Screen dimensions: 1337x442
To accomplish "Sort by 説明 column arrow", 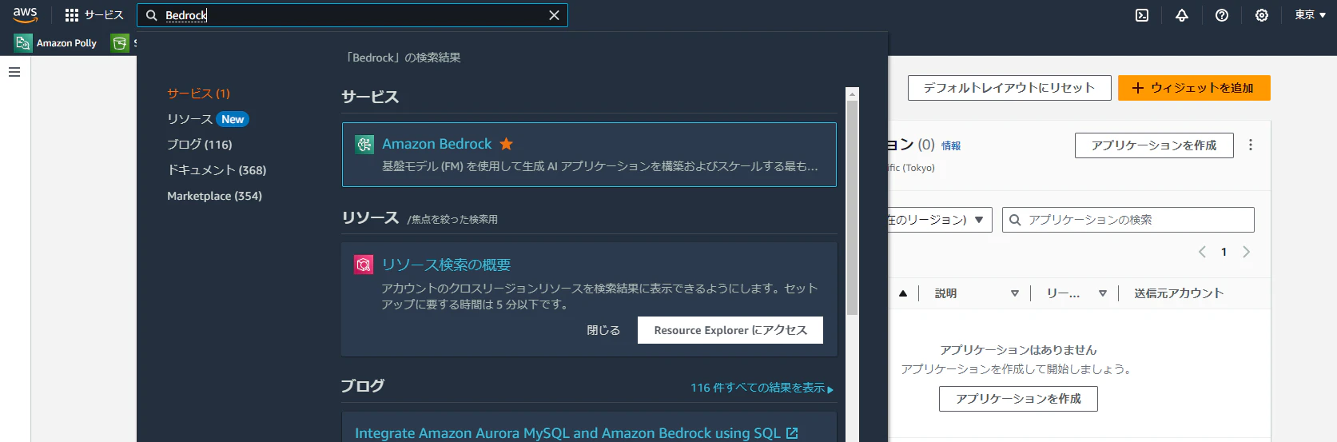I will (x=1015, y=293).
